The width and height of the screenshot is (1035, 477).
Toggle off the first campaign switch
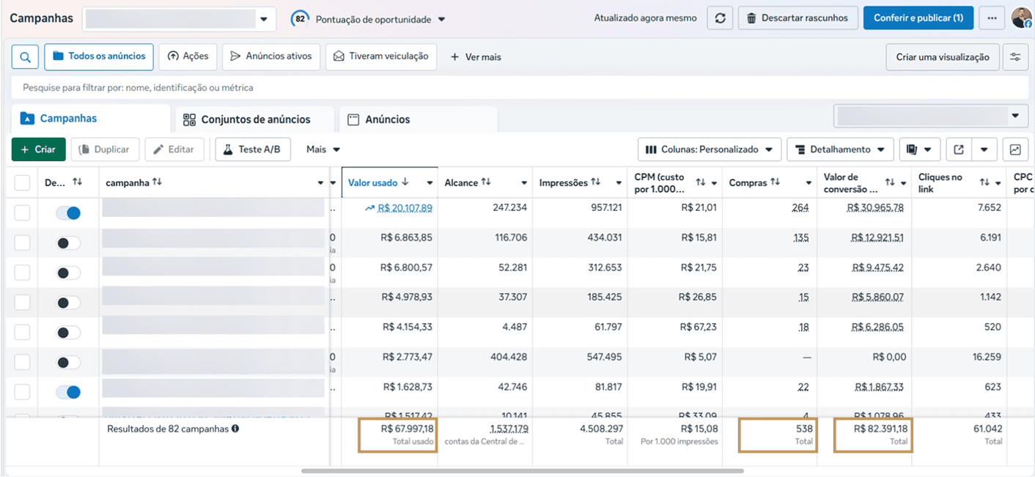68,213
